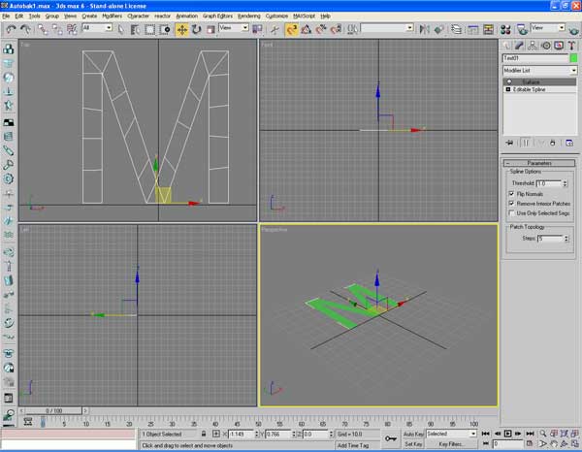582x452 pixels.
Task: Open reference coordinate system View dropdown
Action: tap(234, 28)
